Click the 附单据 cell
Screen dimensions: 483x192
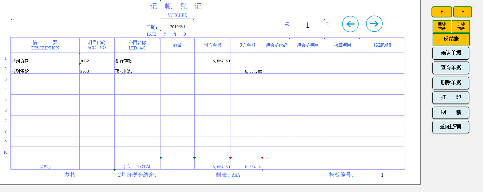click(x=45, y=163)
